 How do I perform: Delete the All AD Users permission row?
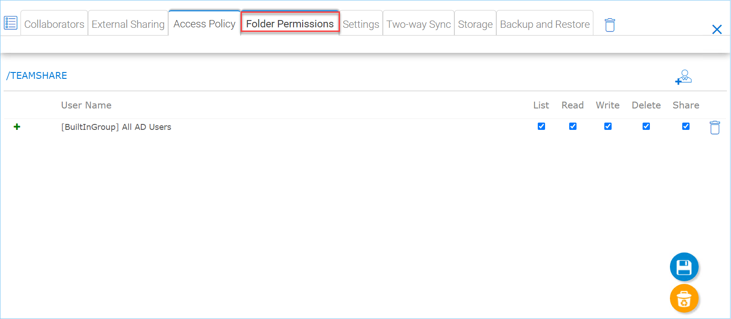click(x=715, y=128)
